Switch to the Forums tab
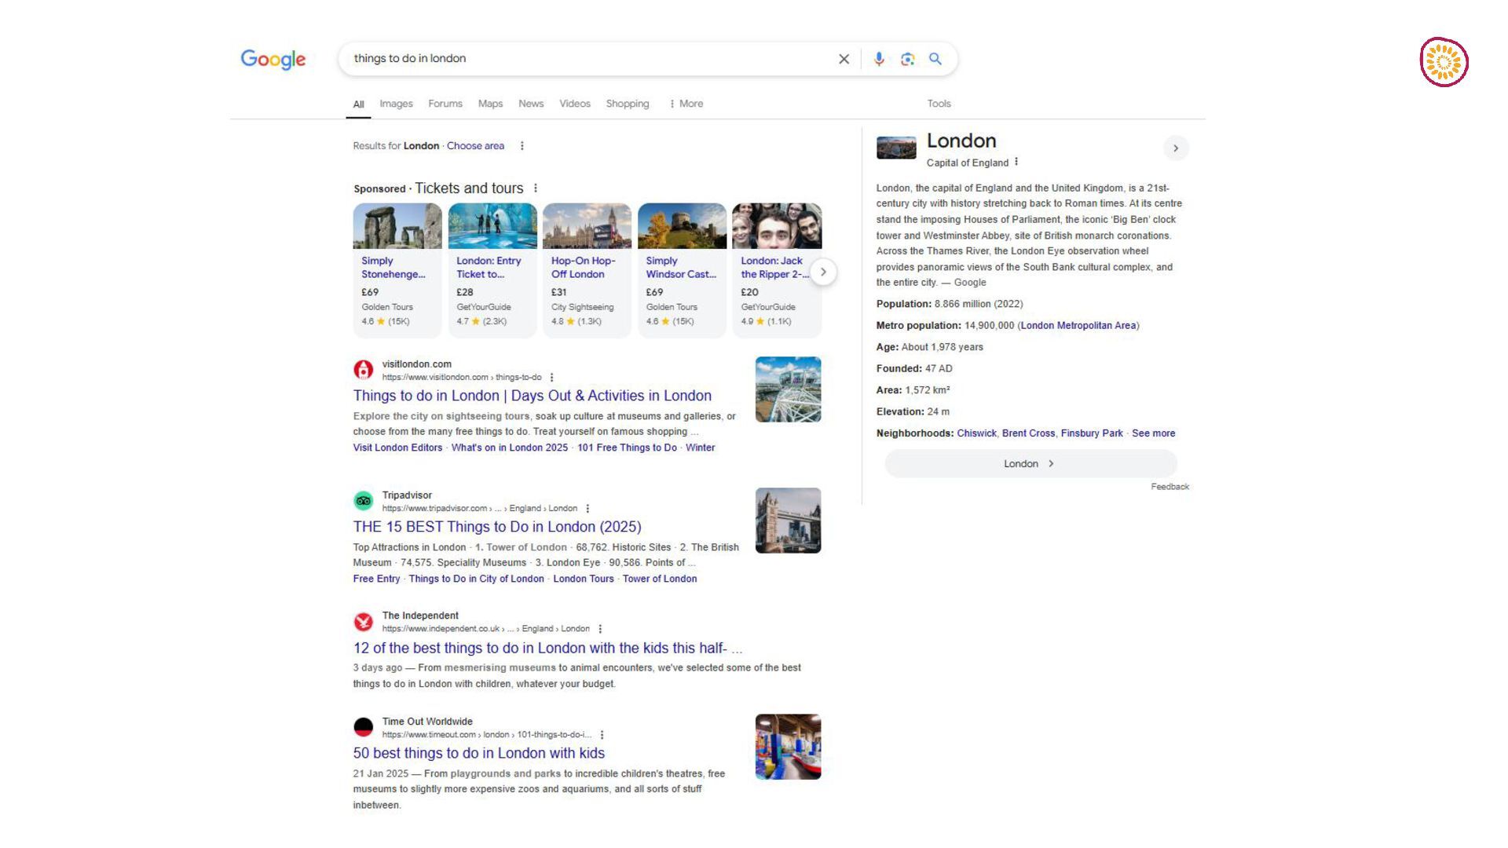The width and height of the screenshot is (1508, 848). tap(445, 104)
